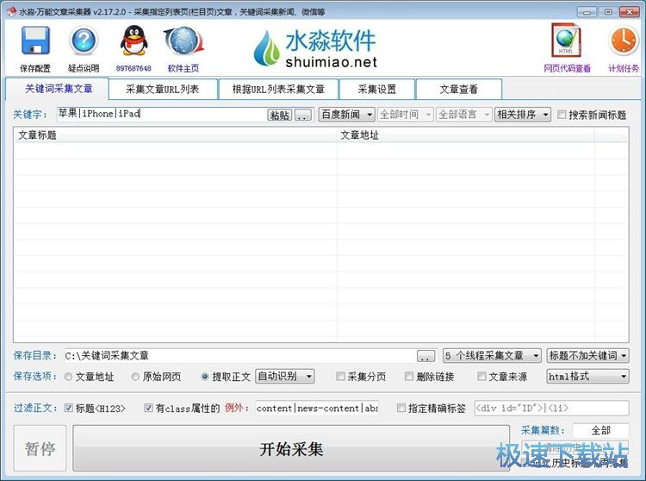Open the software homepage globe icon

[x=183, y=41]
